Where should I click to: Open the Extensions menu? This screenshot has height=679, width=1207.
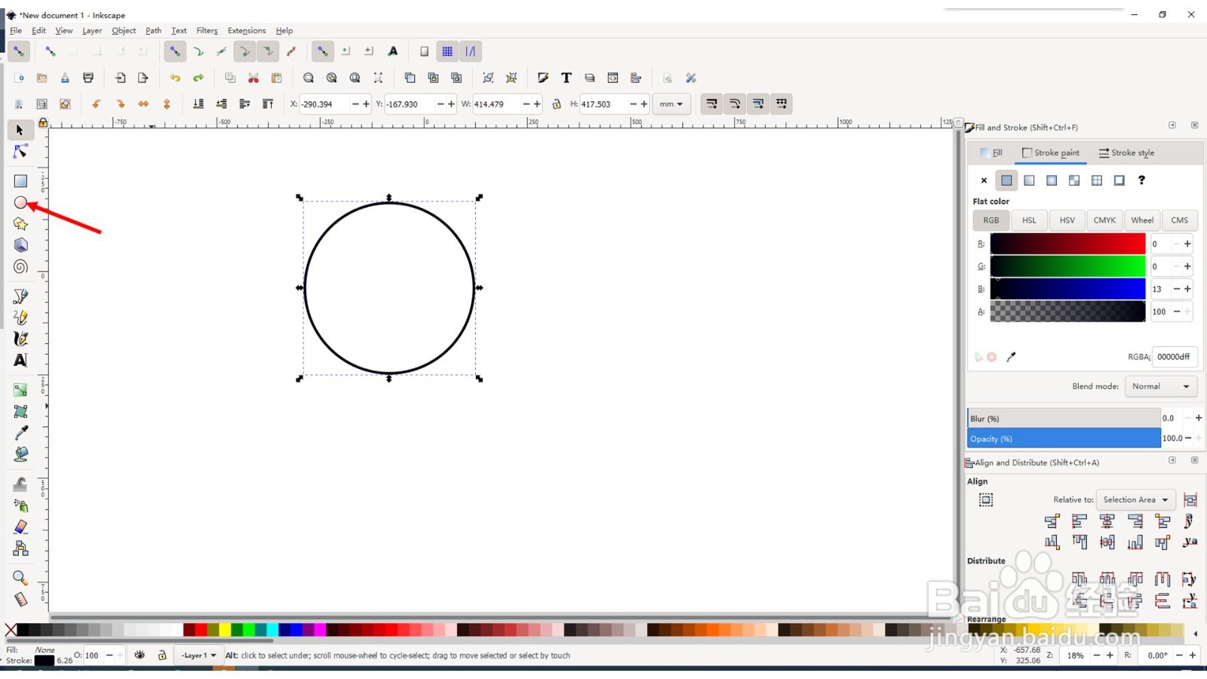tap(247, 31)
